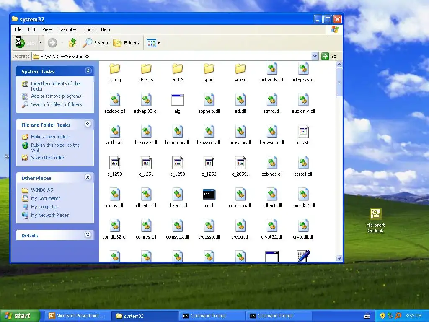
Task: Select the drivers folder icon
Action: (146, 69)
